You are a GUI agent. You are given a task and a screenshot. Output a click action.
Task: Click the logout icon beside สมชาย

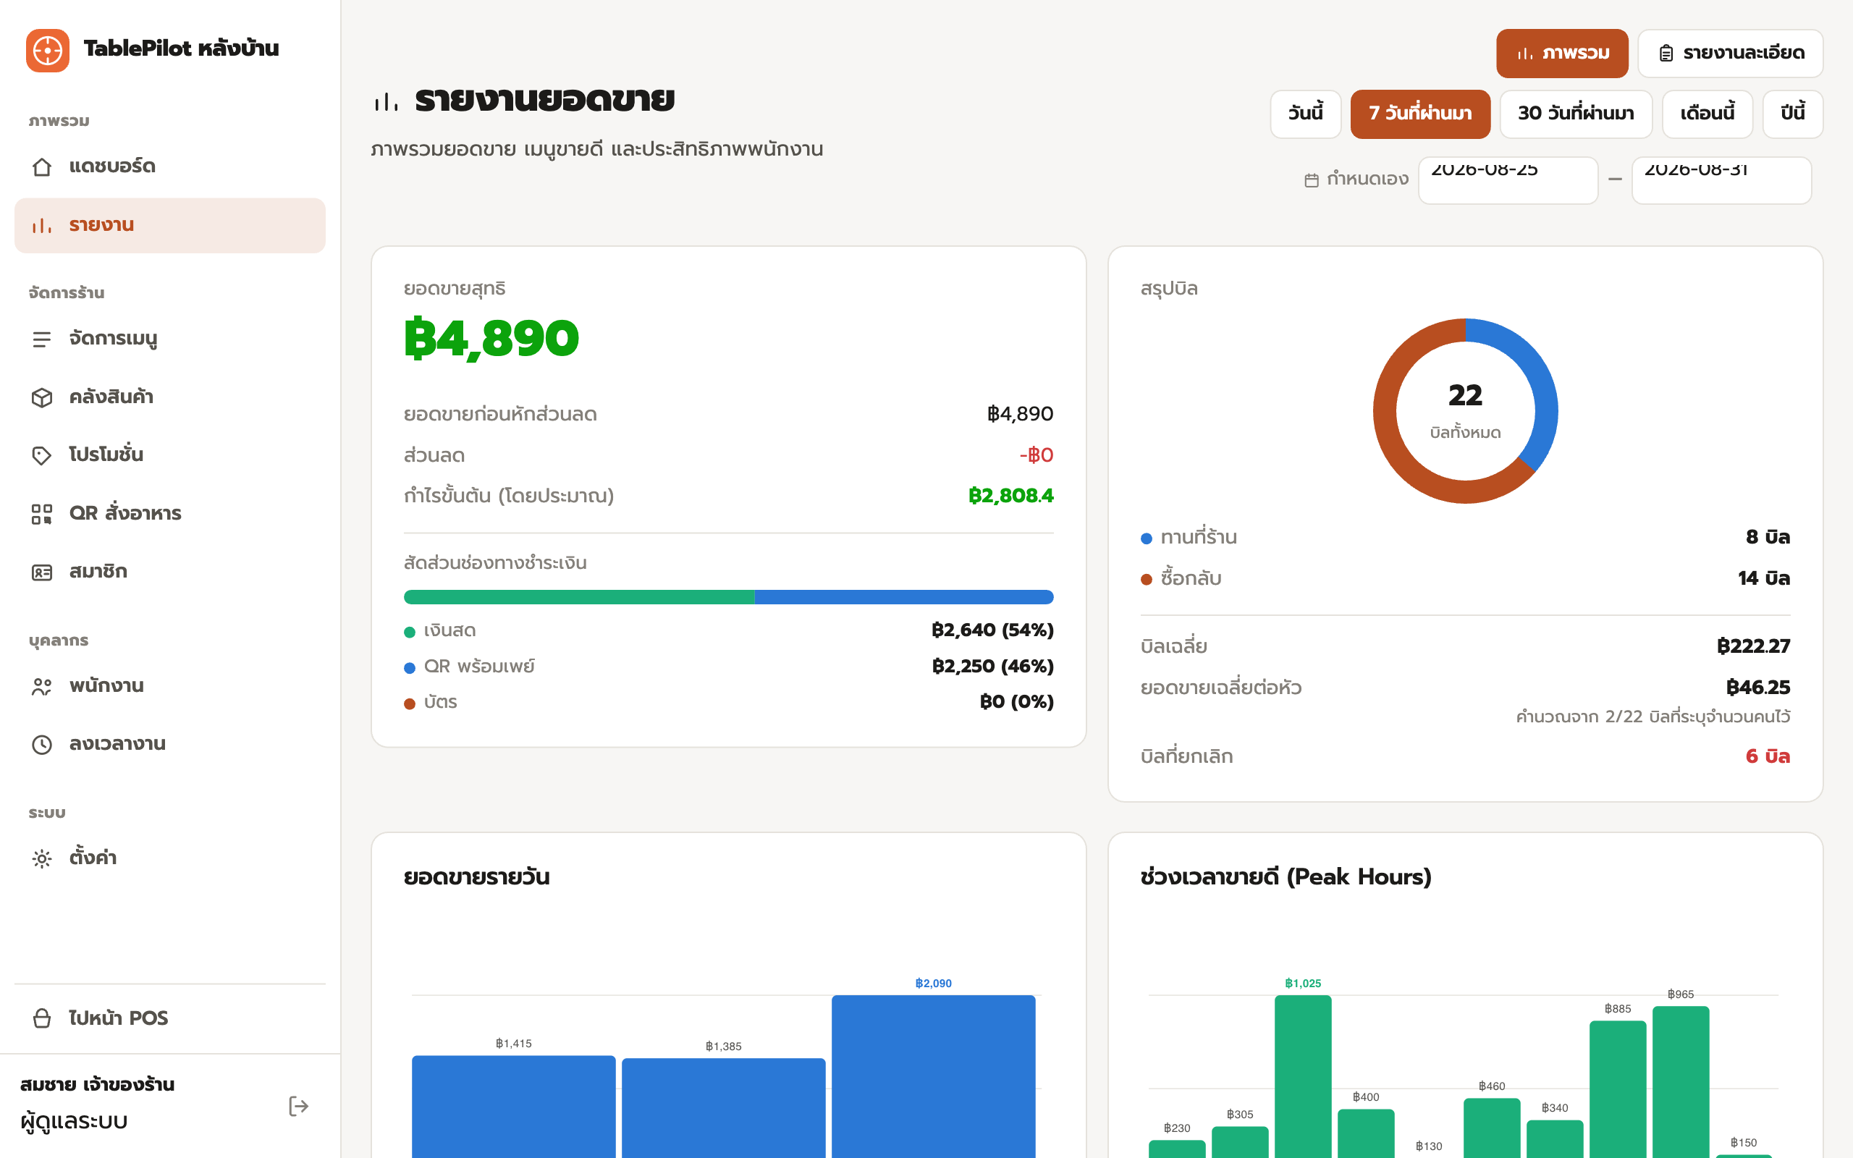point(299,1106)
